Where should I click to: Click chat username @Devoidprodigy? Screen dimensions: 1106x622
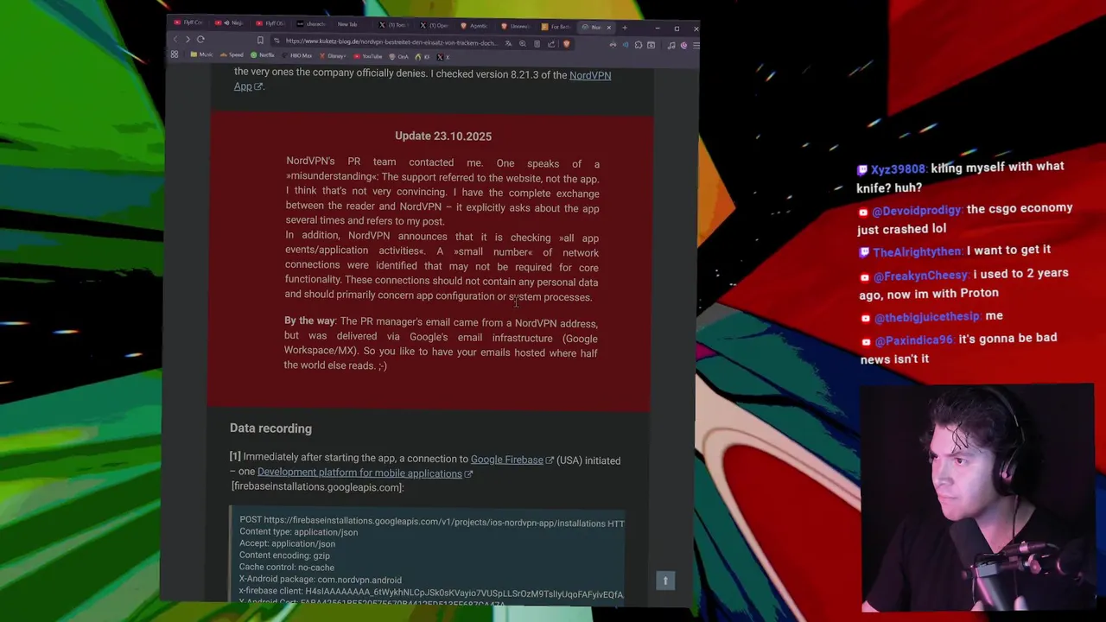click(916, 211)
